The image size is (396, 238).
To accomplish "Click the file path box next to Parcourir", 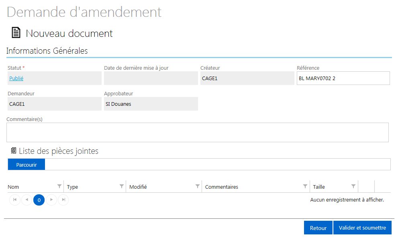I will pyautogui.click(x=218, y=164).
